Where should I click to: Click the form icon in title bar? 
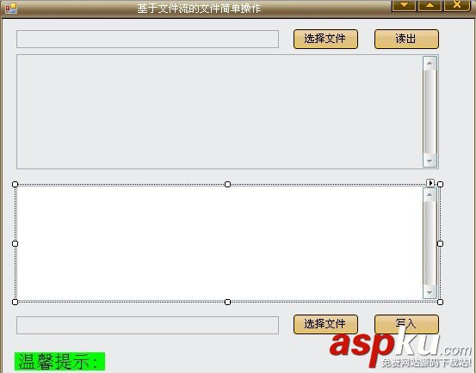(11, 9)
